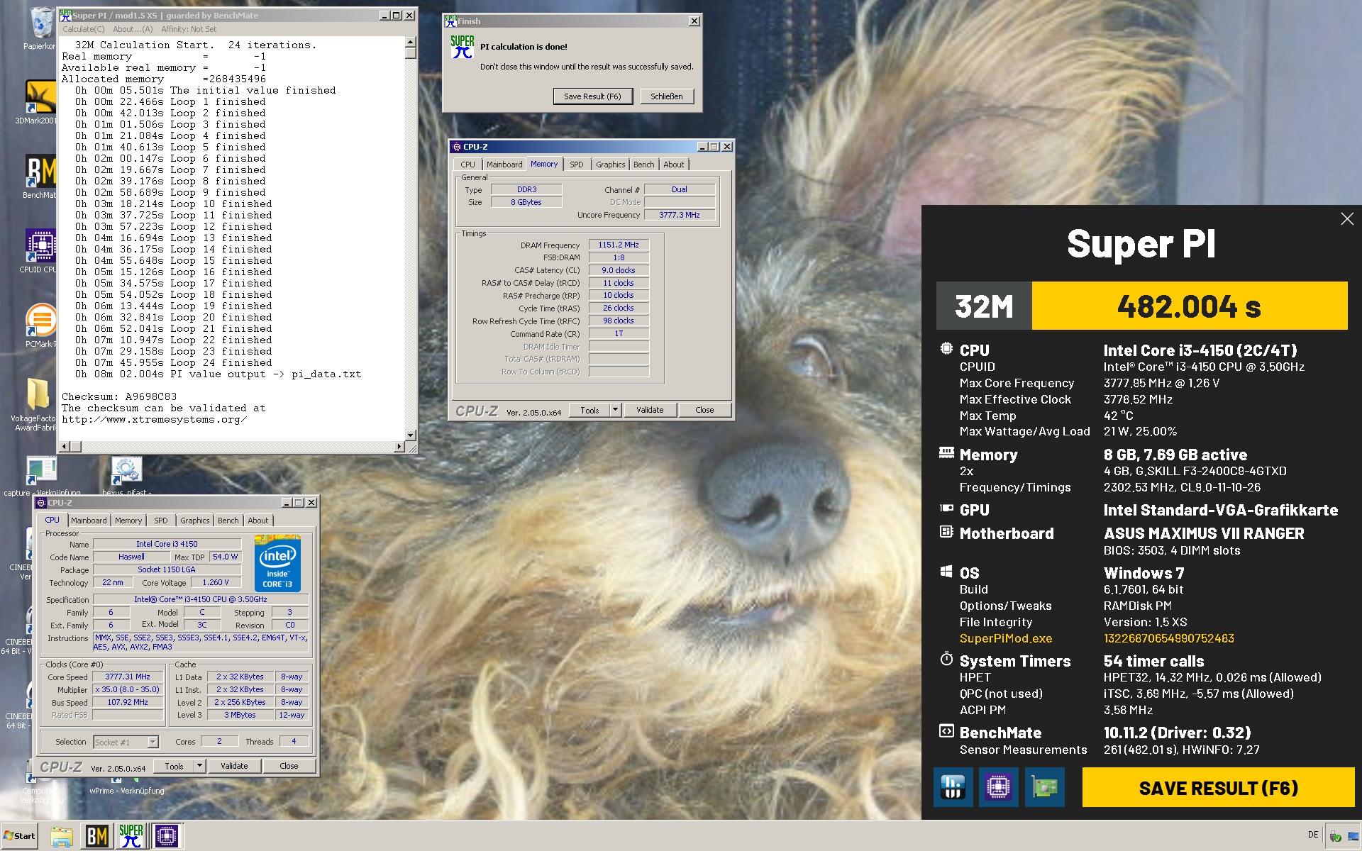The width and height of the screenshot is (1362, 851).
Task: Switch to Mainboard tab in memory CPU-Z window
Action: point(504,165)
